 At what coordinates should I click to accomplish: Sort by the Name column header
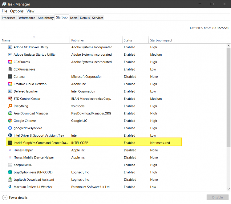point(35,40)
